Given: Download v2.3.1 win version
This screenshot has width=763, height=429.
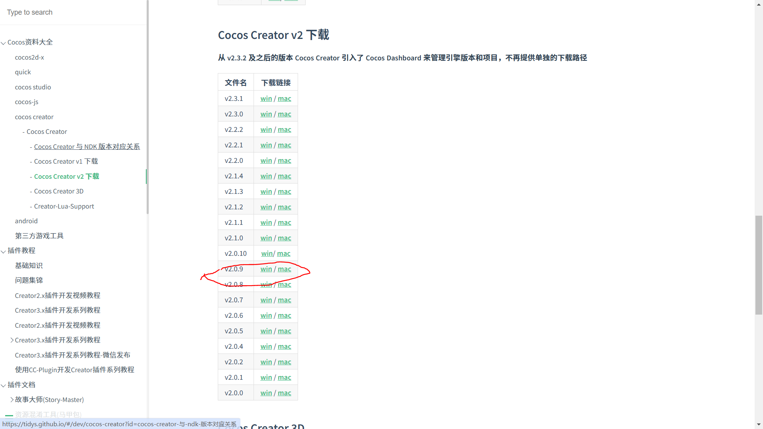Looking at the screenshot, I should coord(266,99).
